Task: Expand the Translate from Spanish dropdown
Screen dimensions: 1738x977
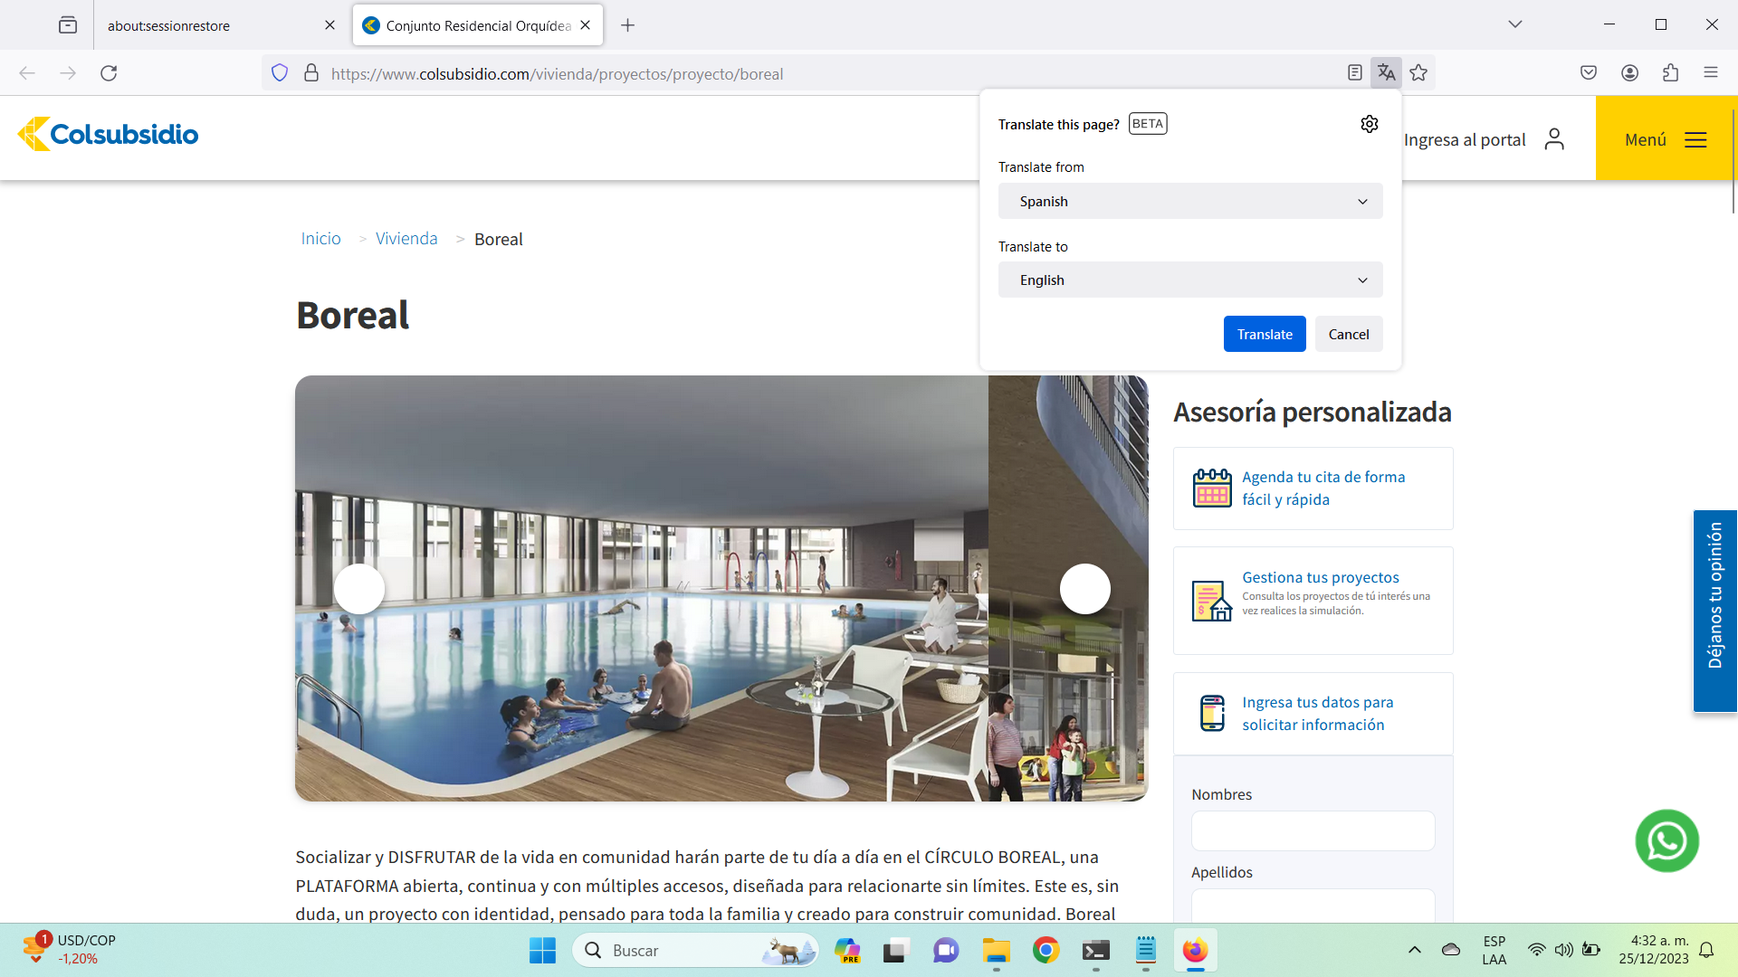Action: [x=1189, y=201]
